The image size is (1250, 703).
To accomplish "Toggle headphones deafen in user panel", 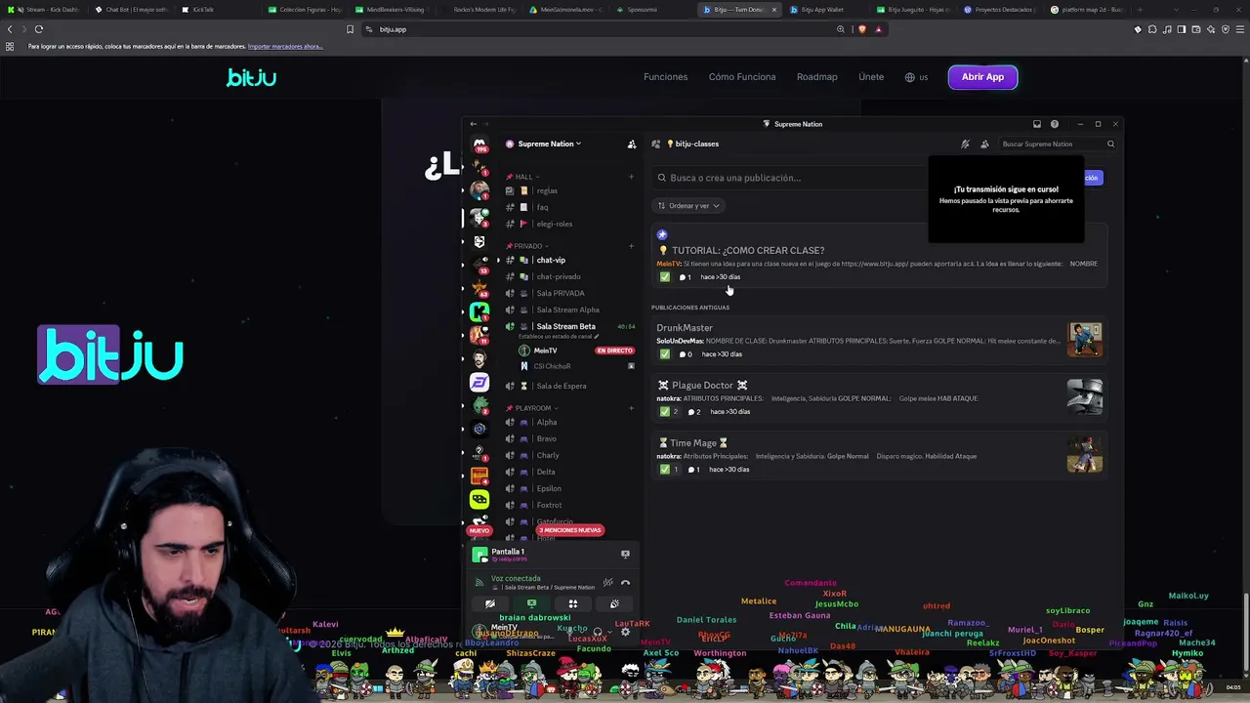I will coord(598,632).
